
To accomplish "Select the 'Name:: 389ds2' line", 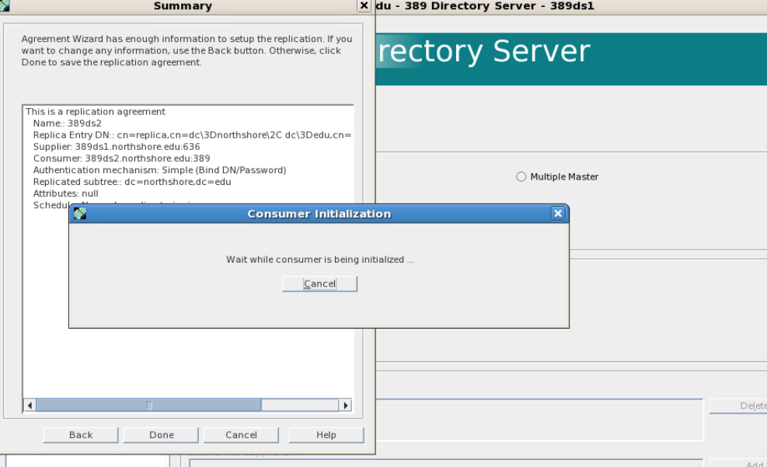I will pyautogui.click(x=67, y=124).
